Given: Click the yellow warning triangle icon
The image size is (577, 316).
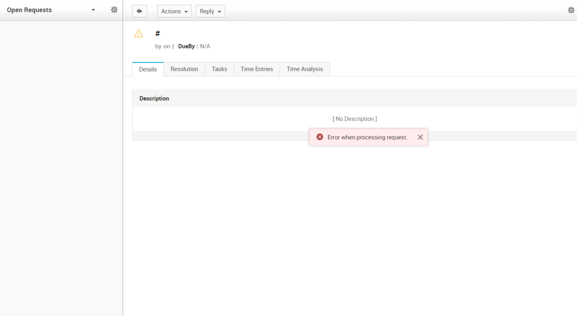Looking at the screenshot, I should click(x=139, y=33).
